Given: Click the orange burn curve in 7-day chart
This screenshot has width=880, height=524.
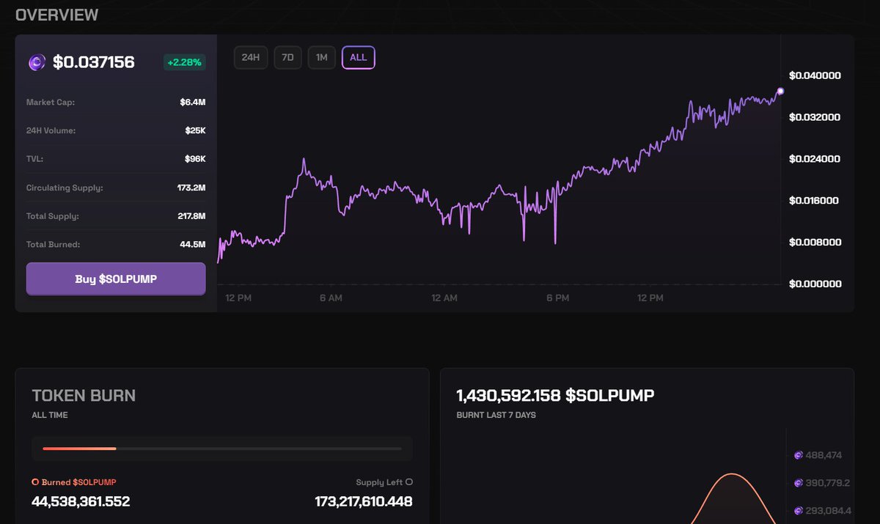Looking at the screenshot, I should [731, 475].
